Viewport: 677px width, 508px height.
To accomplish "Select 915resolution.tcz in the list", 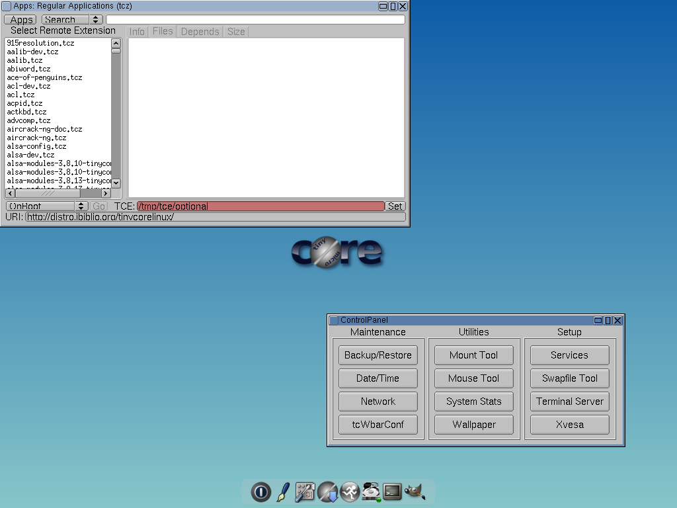I will 58,43.
